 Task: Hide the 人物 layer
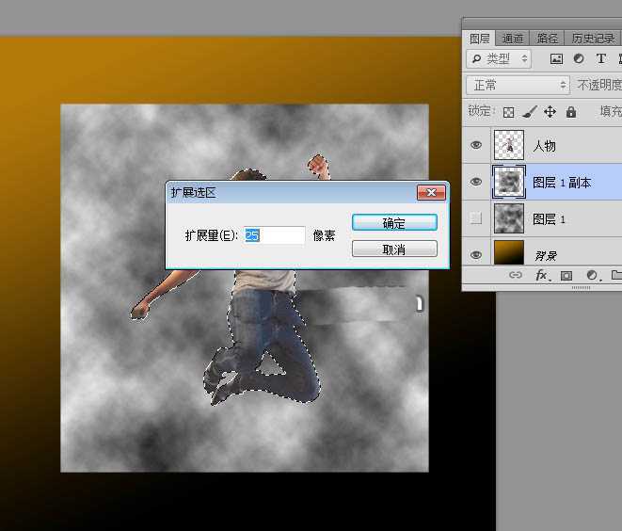pyautogui.click(x=476, y=146)
